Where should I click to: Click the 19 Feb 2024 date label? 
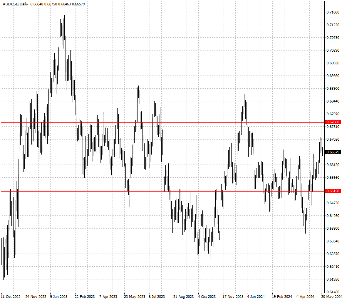coord(282,297)
